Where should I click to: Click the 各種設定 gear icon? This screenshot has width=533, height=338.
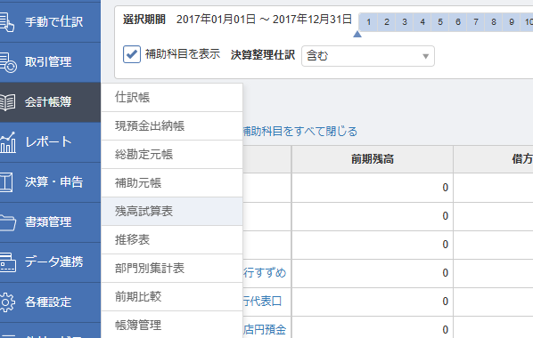tap(7, 302)
